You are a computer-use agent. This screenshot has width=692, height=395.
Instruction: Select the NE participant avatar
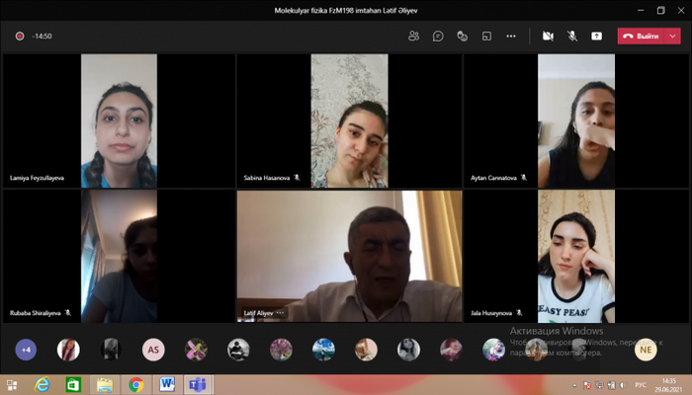[x=646, y=349]
